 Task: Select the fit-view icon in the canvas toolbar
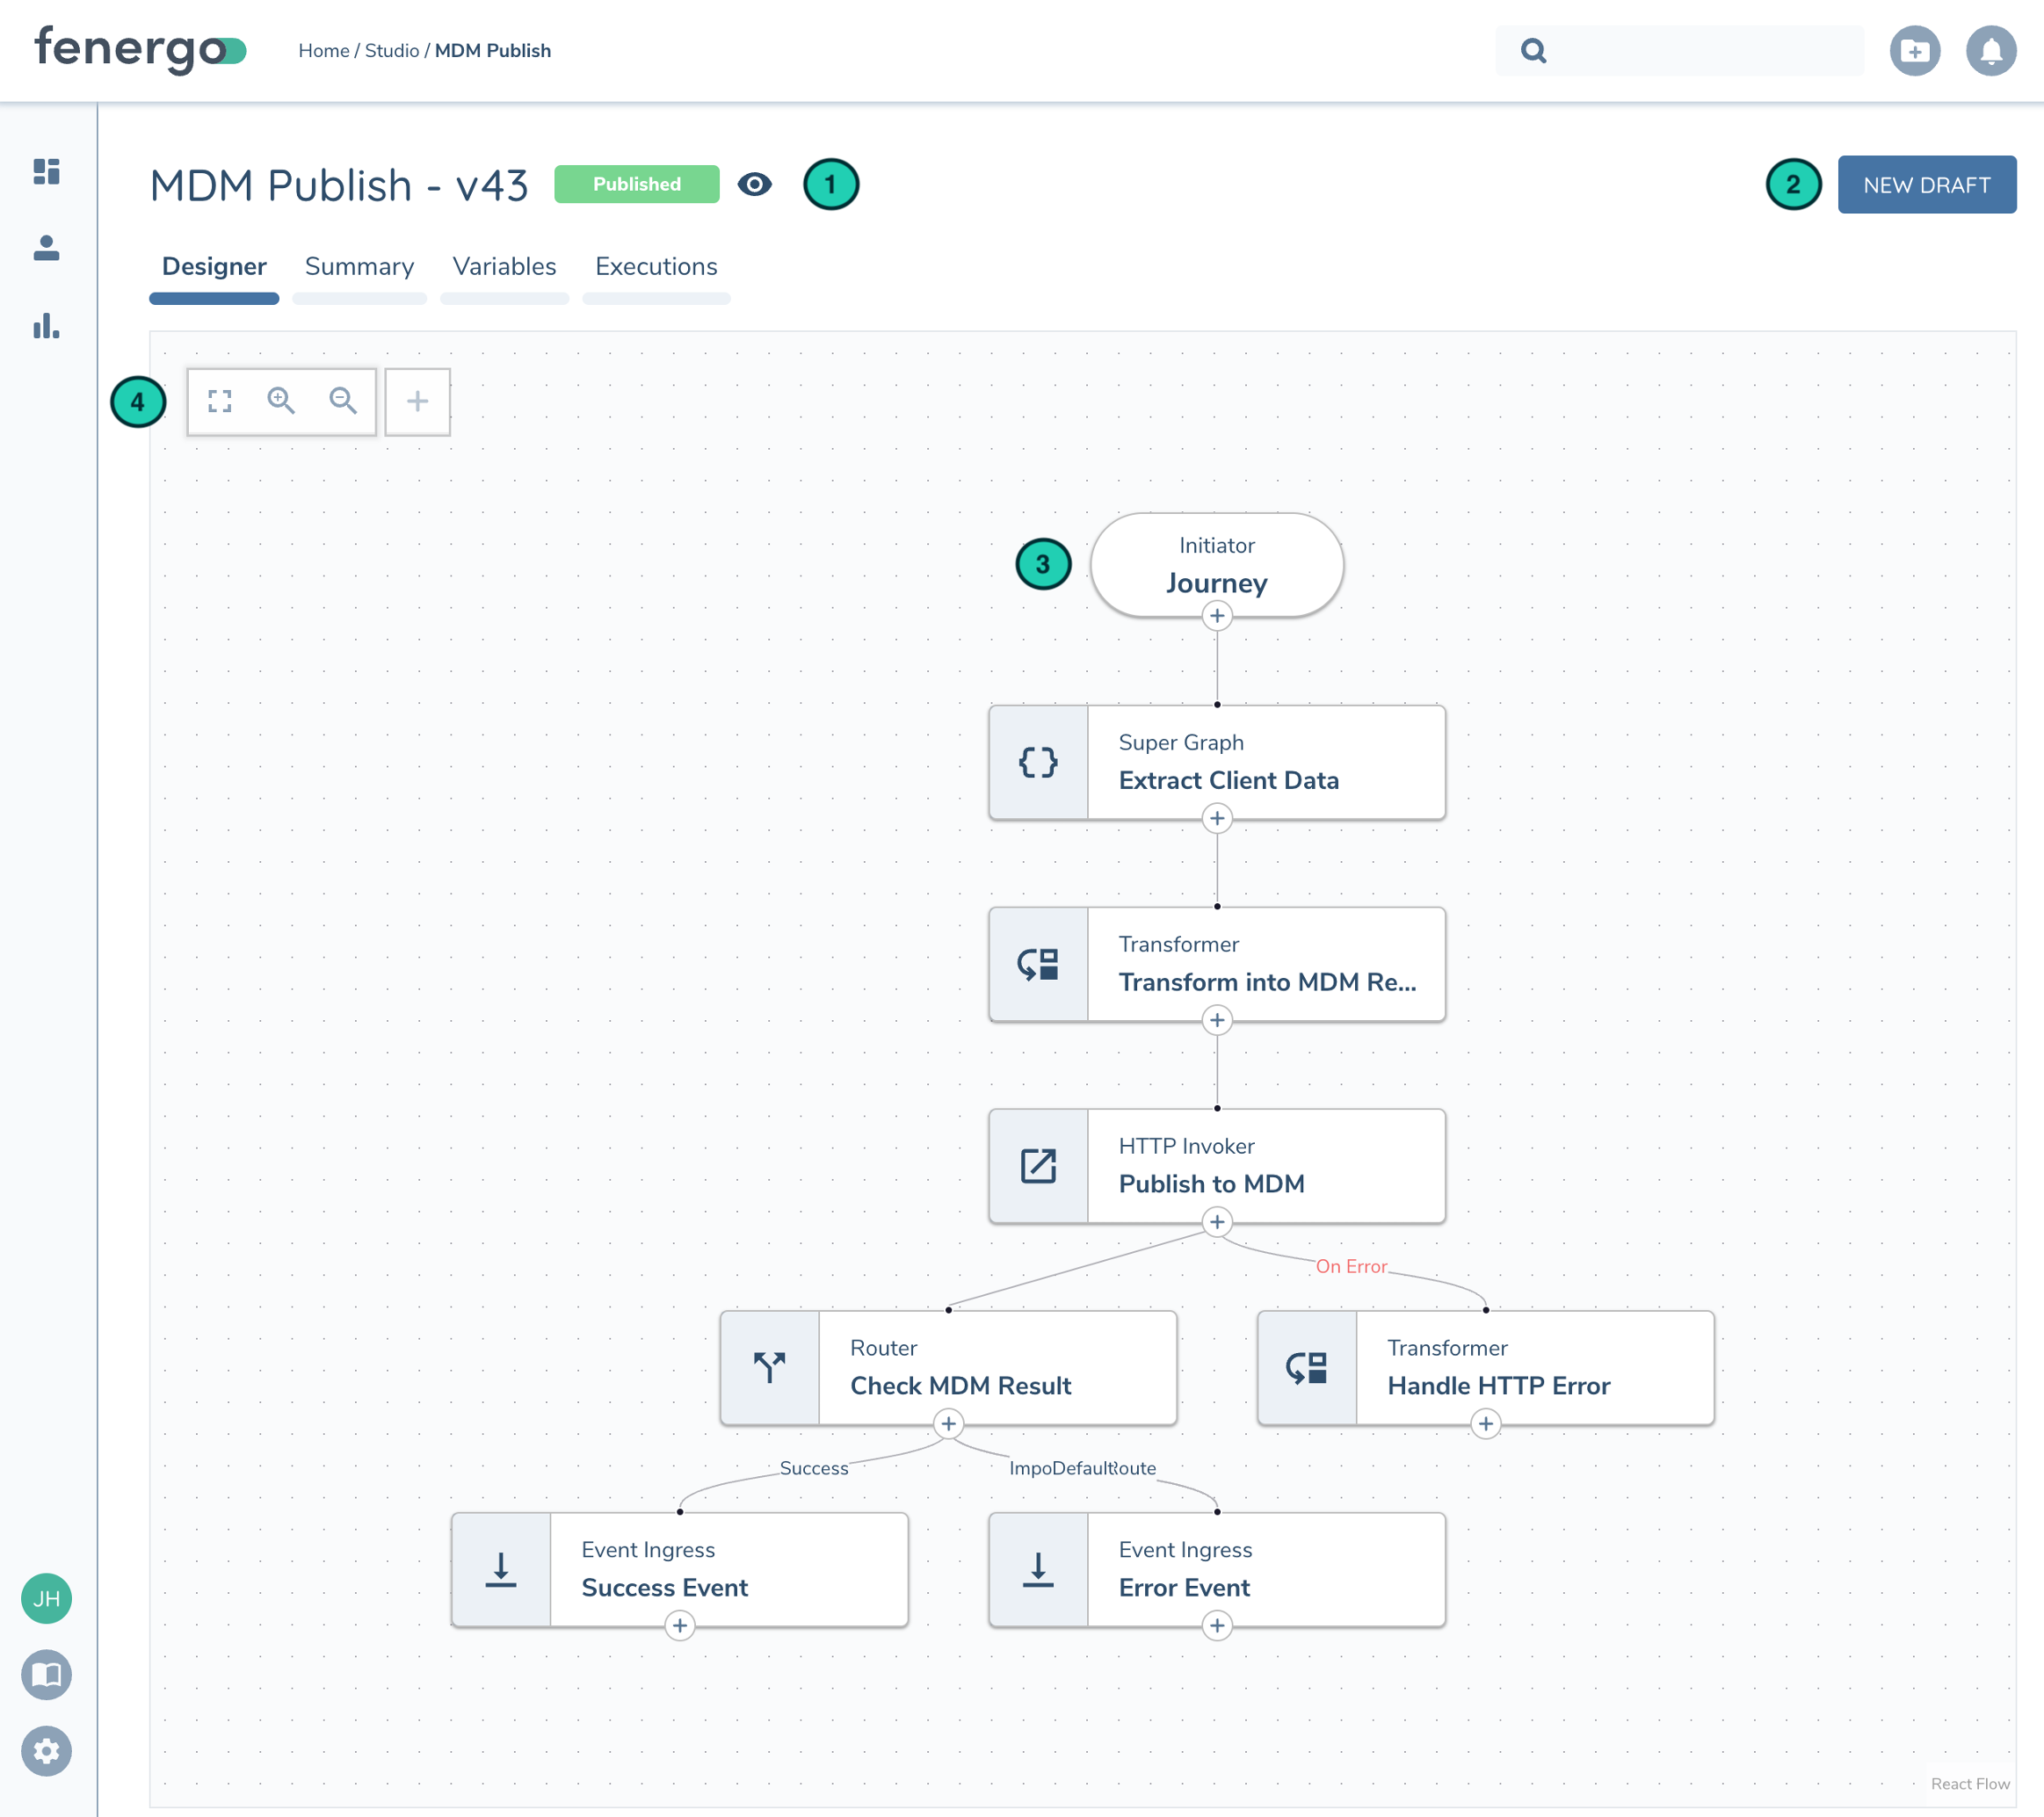tap(220, 401)
